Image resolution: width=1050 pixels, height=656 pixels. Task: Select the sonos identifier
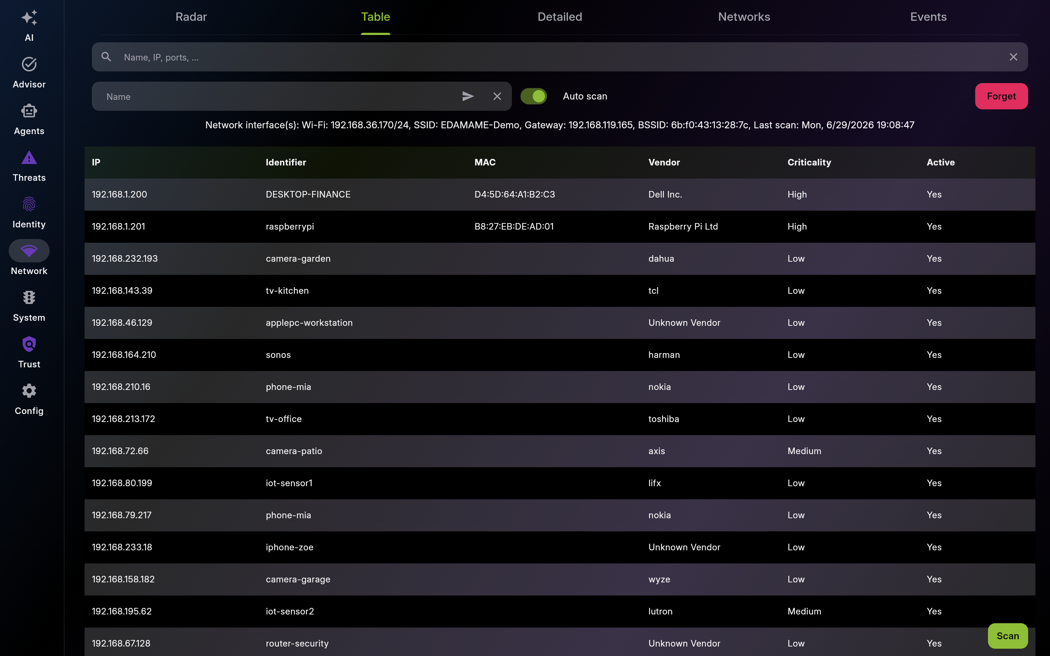[x=278, y=355]
